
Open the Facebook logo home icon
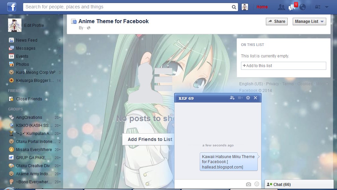pyautogui.click(x=12, y=7)
